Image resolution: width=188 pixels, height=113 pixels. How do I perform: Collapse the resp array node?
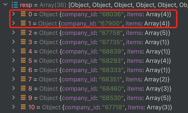tap(5, 5)
